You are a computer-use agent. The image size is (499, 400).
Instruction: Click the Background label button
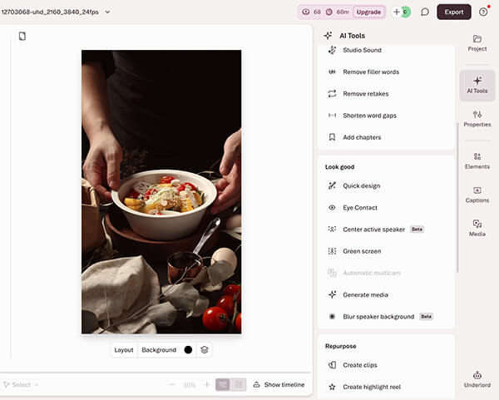coord(159,350)
